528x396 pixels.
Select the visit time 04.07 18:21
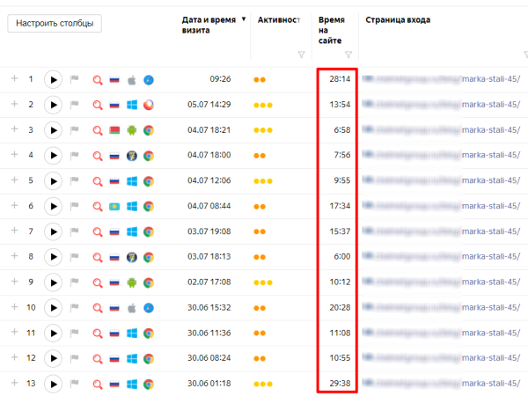tap(209, 129)
